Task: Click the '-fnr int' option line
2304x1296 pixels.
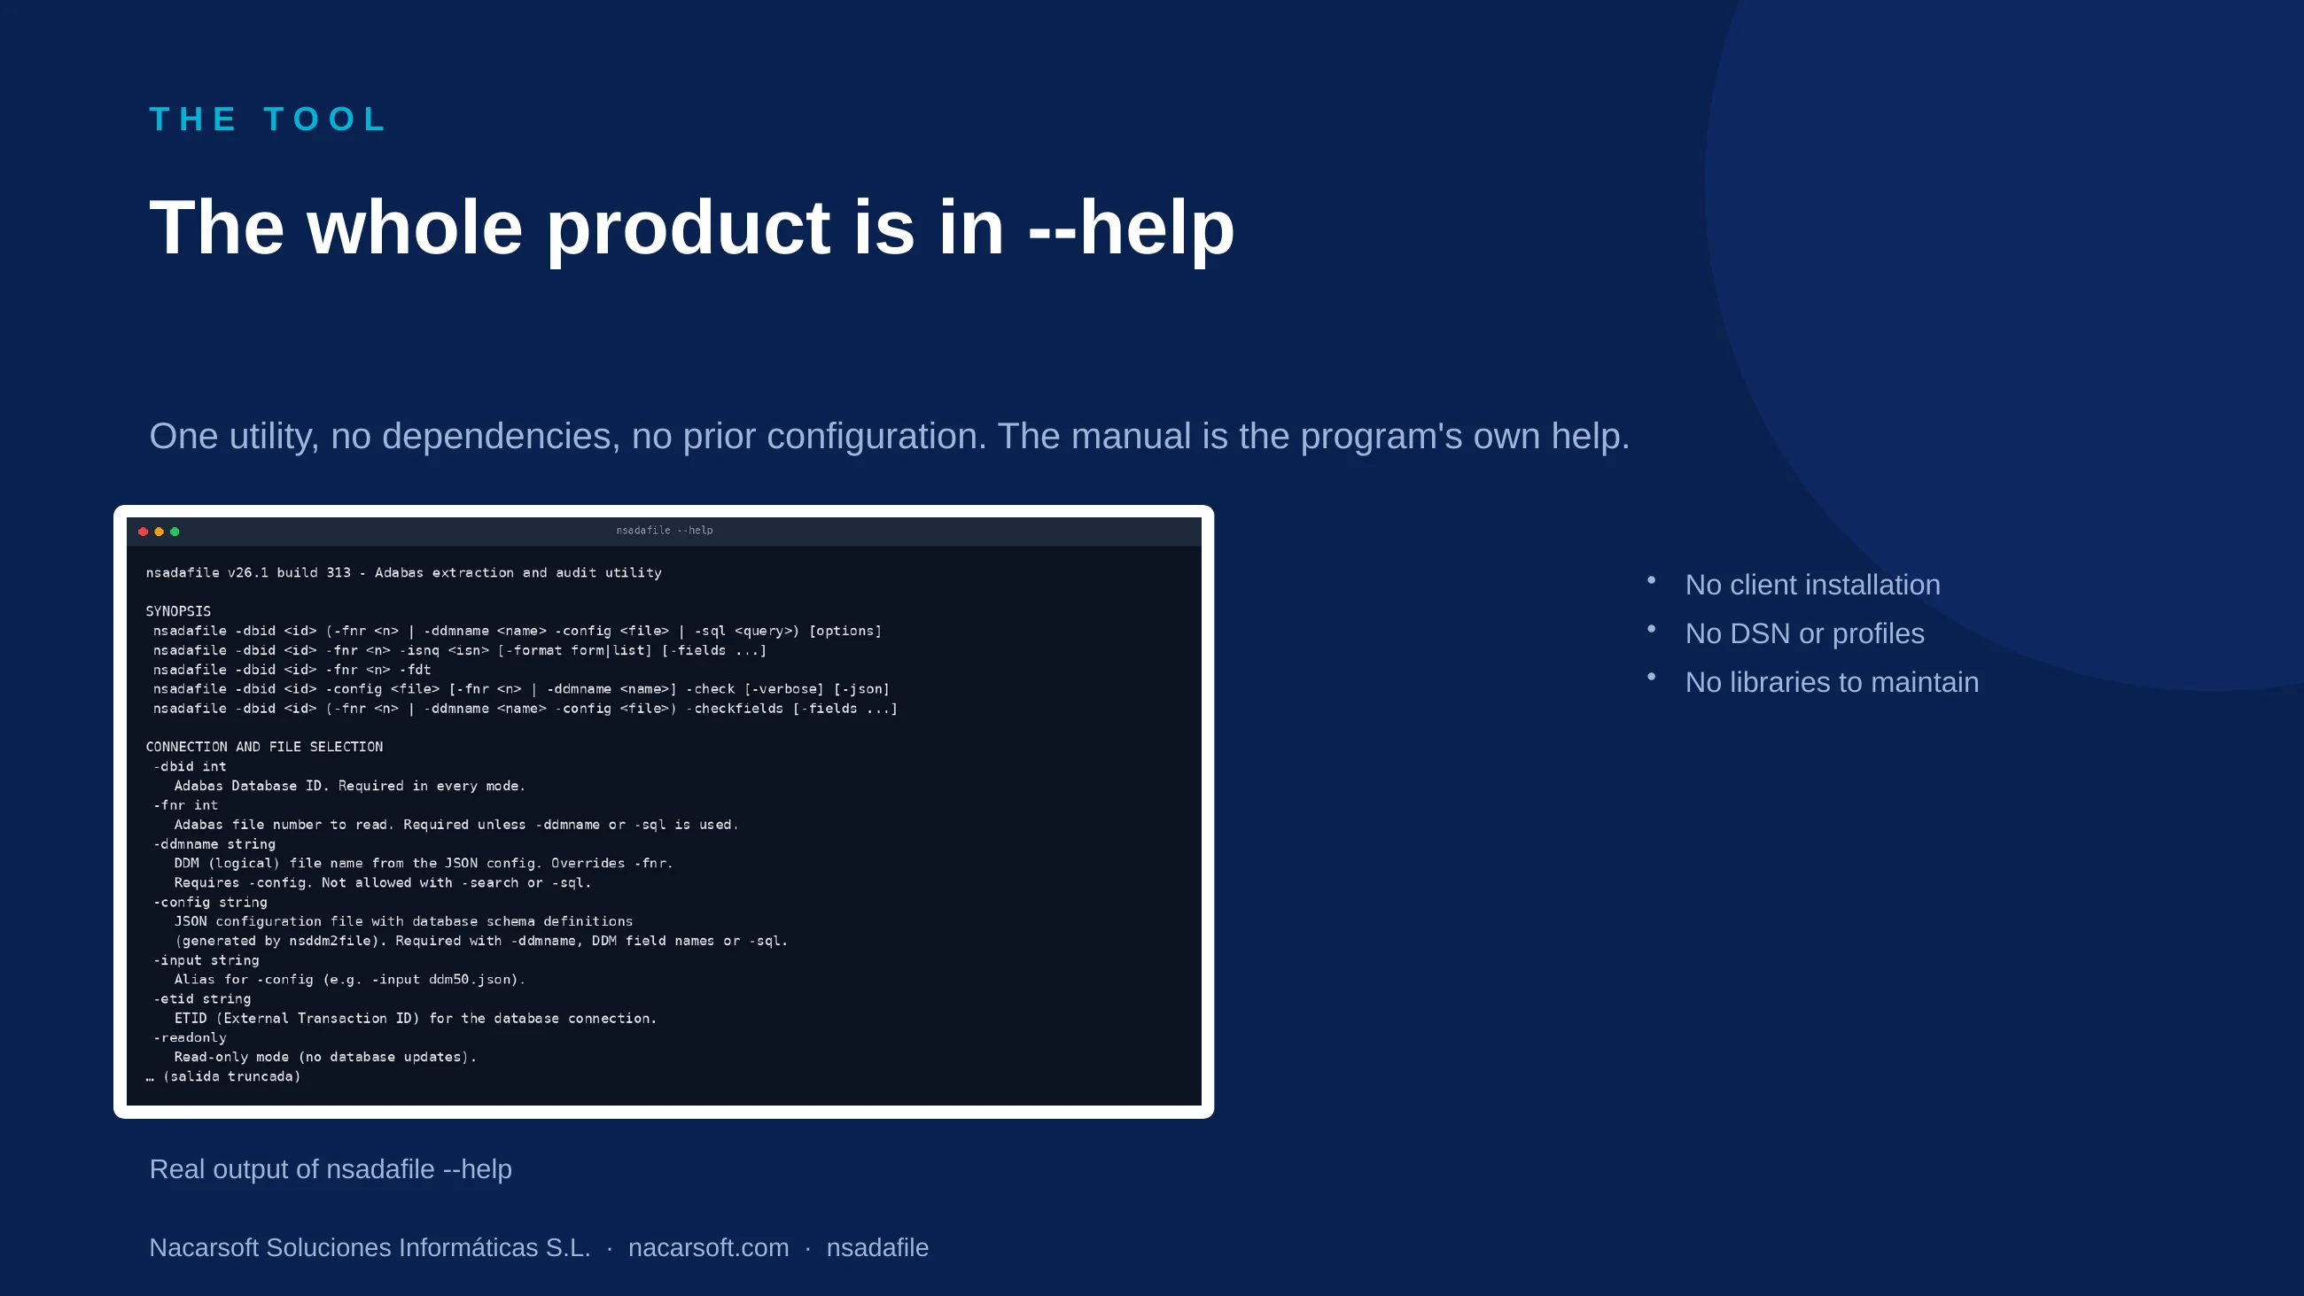Action: pyautogui.click(x=185, y=806)
